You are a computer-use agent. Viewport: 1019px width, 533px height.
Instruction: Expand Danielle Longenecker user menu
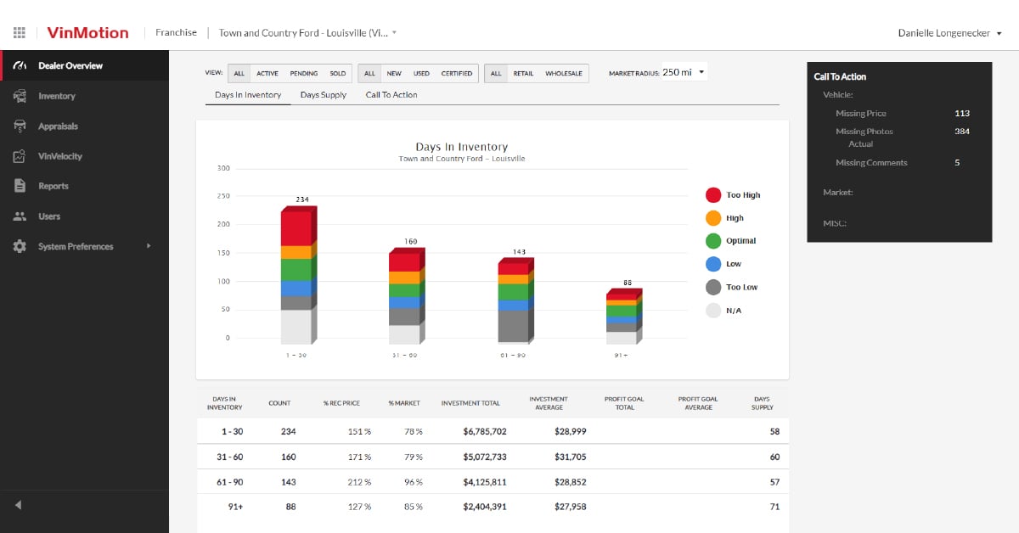point(949,33)
